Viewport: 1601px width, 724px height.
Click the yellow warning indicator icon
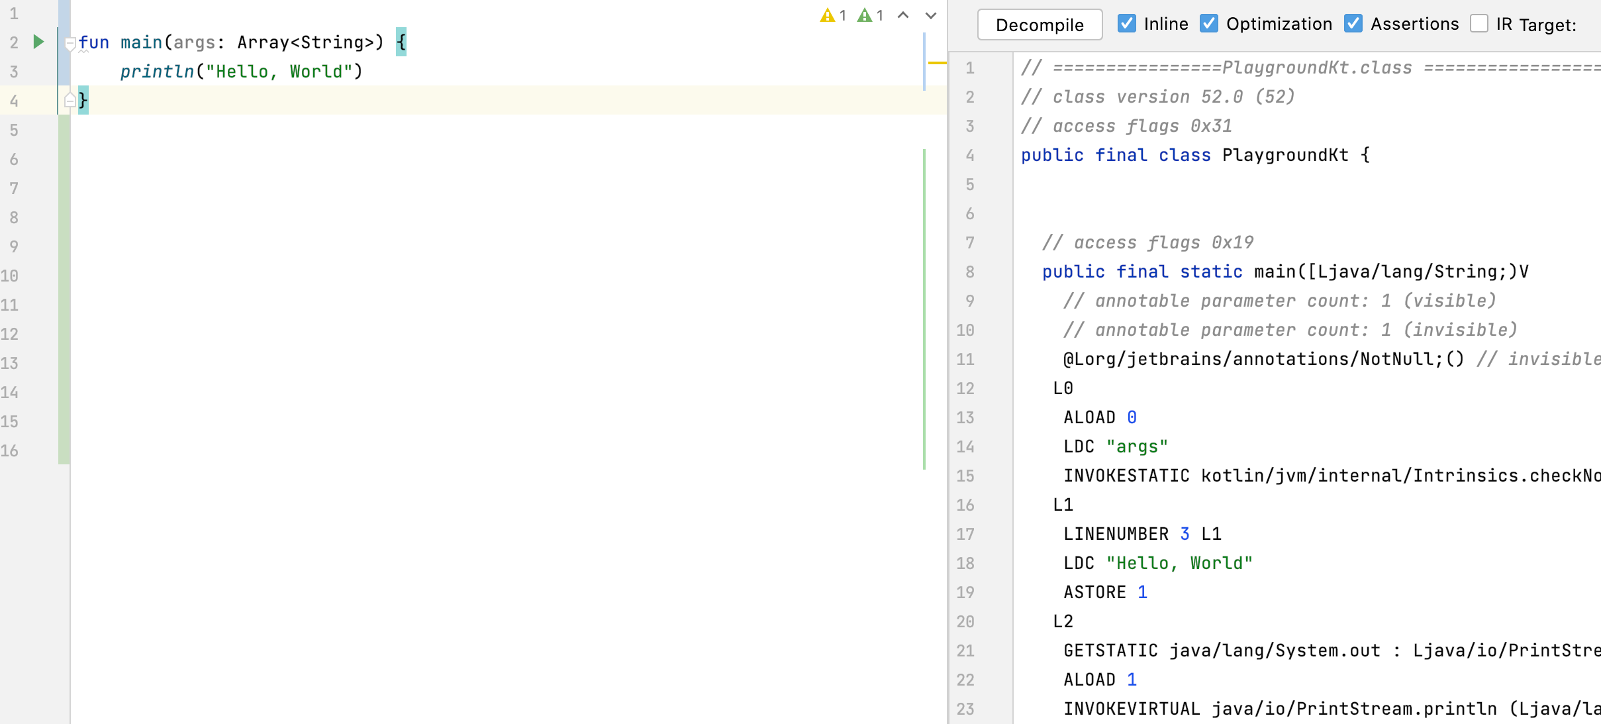[827, 15]
